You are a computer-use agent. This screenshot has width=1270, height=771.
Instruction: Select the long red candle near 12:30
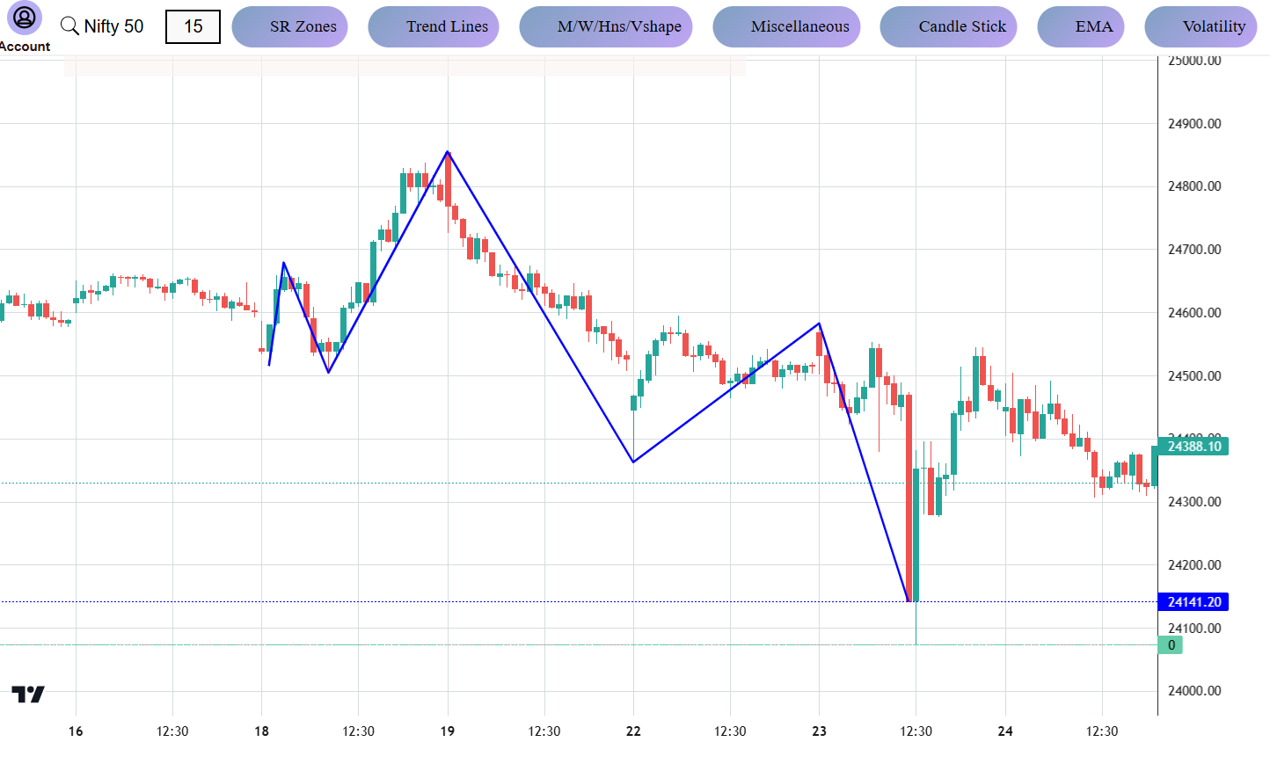(x=910, y=492)
